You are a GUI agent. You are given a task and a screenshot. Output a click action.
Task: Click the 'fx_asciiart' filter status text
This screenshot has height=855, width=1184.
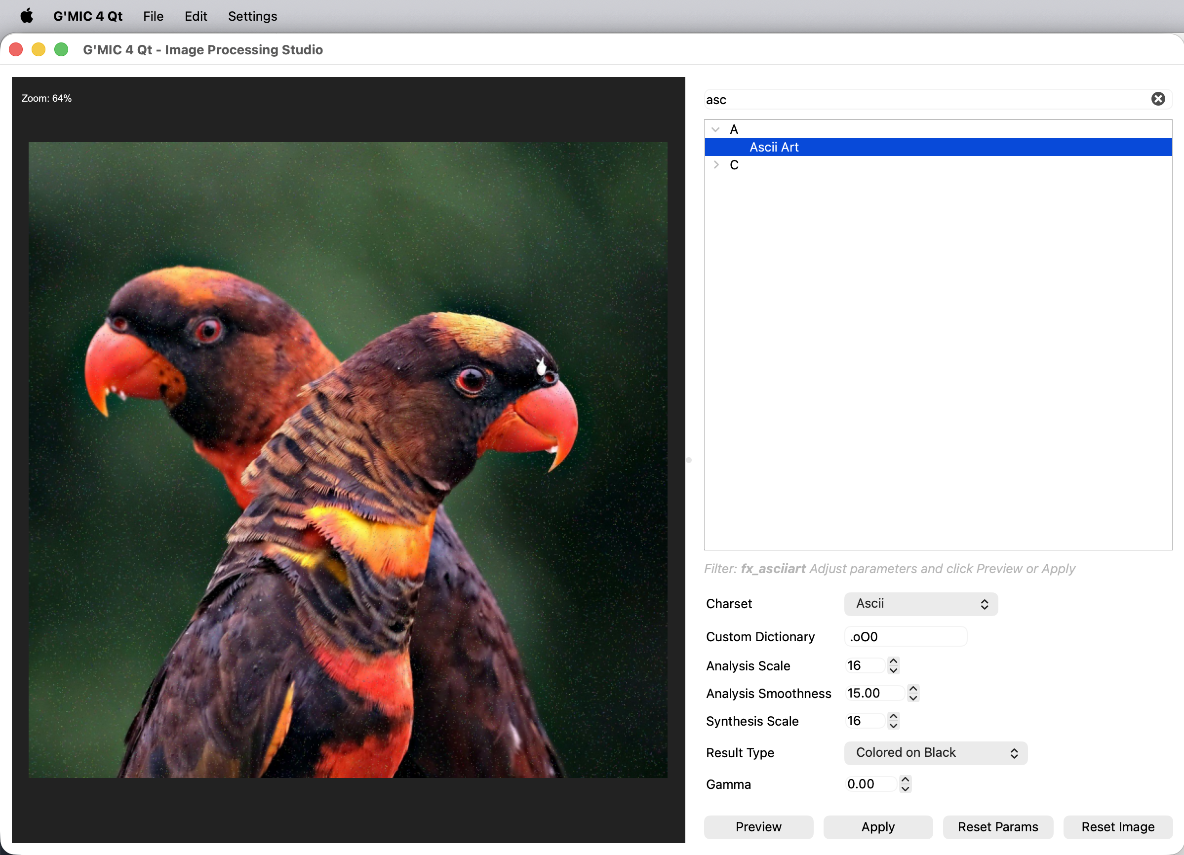(773, 568)
